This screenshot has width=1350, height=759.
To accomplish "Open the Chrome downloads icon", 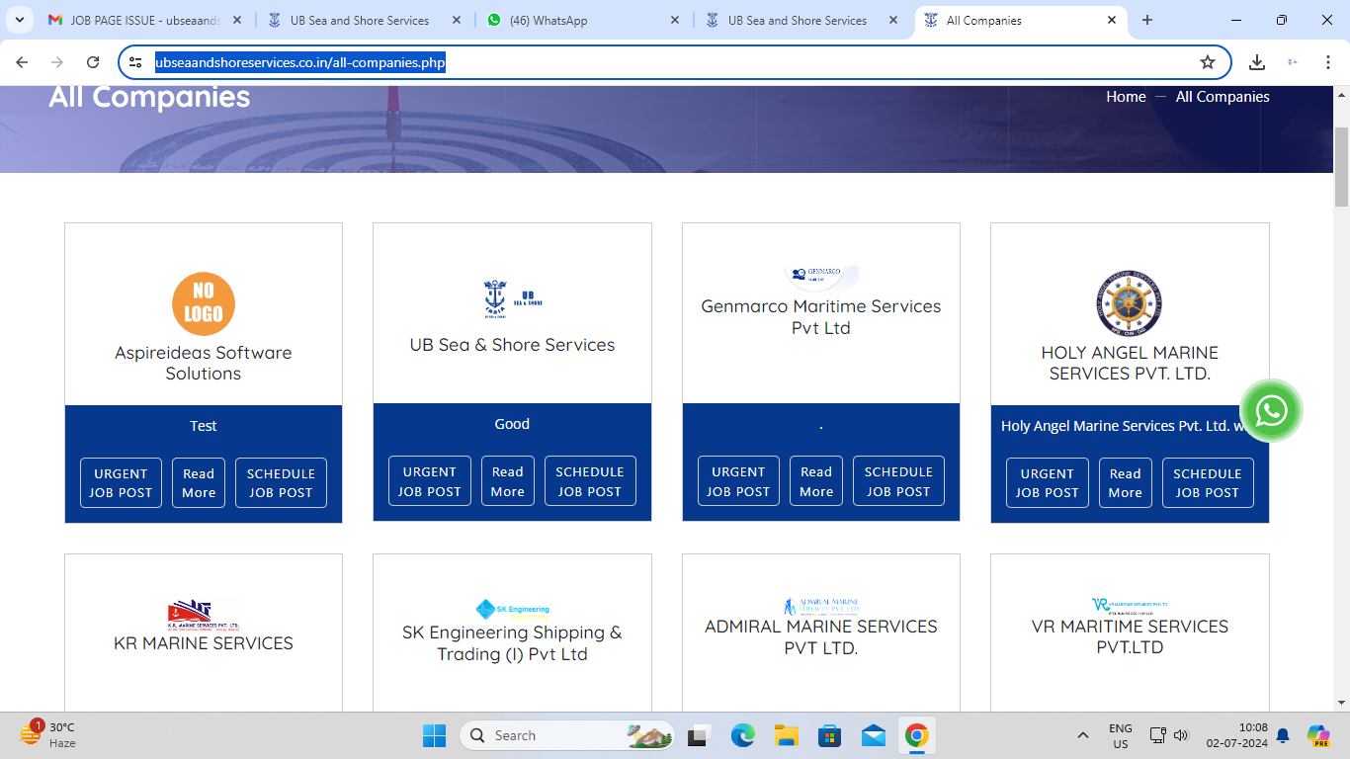I will coord(1256,62).
